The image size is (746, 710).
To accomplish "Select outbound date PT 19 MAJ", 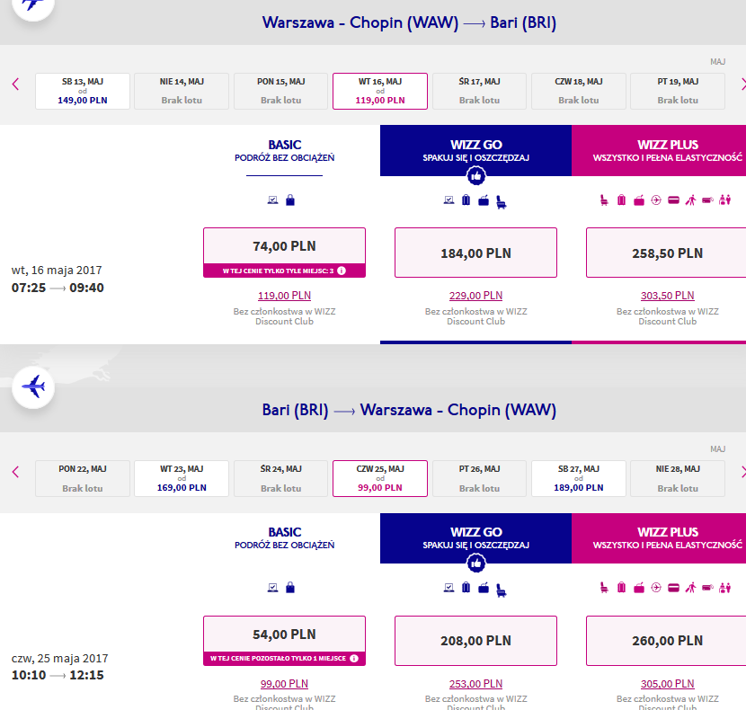I will click(x=678, y=91).
